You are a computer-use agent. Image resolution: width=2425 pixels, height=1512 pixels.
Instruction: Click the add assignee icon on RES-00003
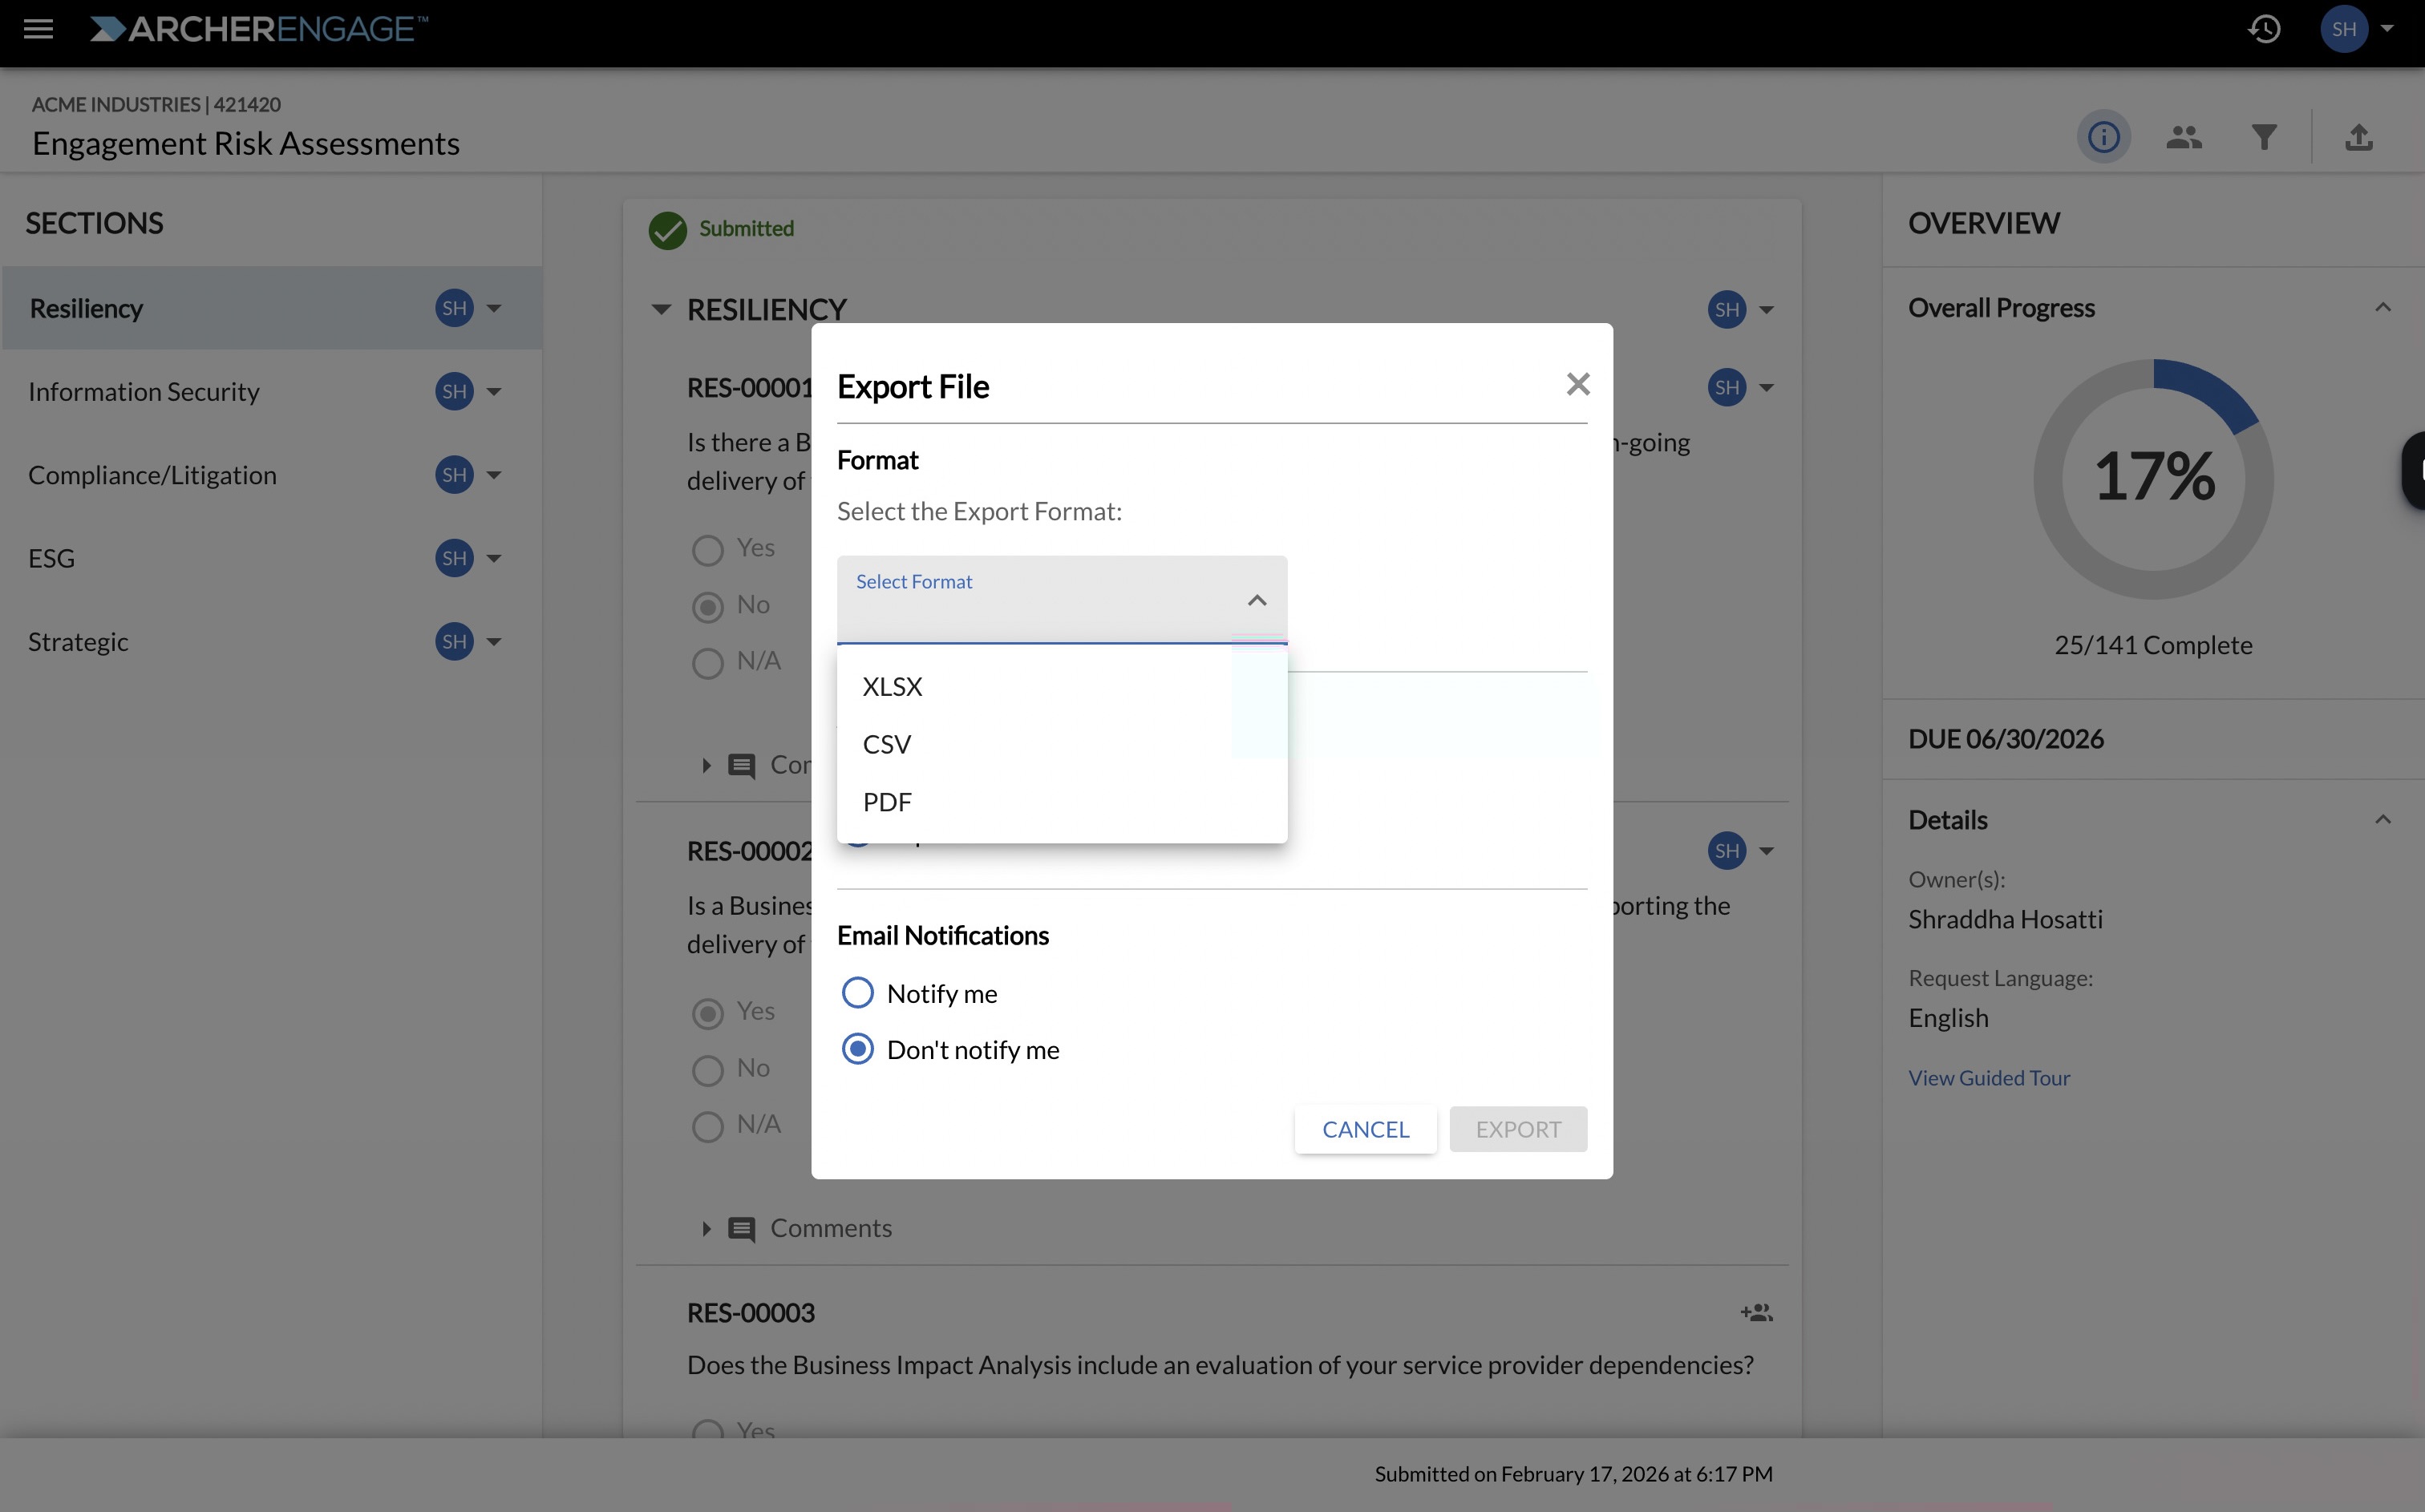pyautogui.click(x=1756, y=1312)
